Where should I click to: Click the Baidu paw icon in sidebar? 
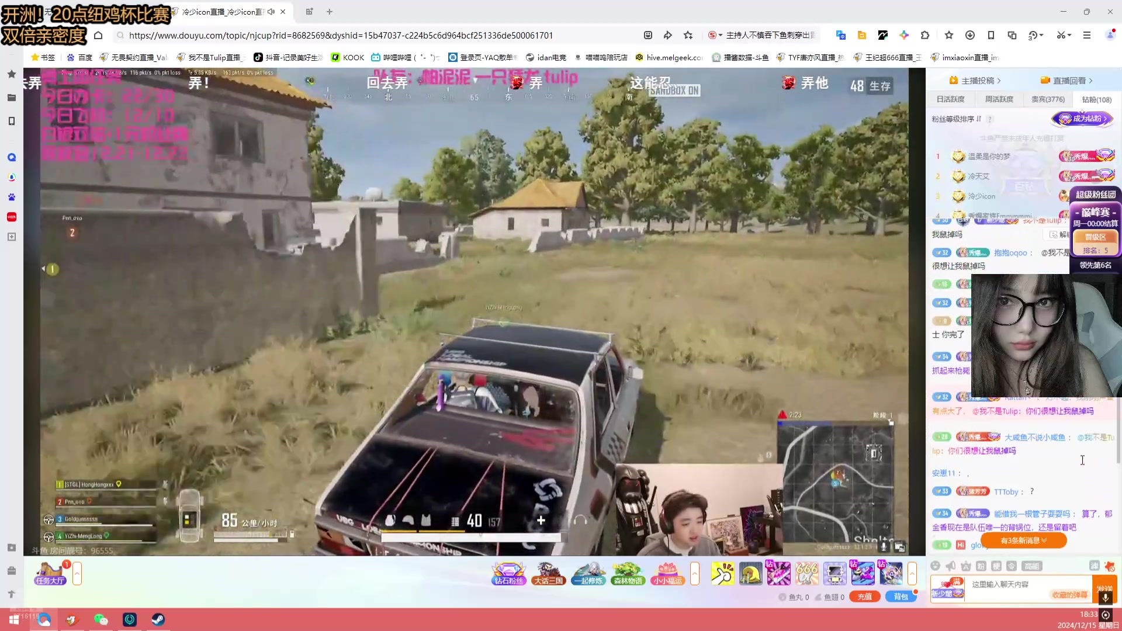point(12,197)
